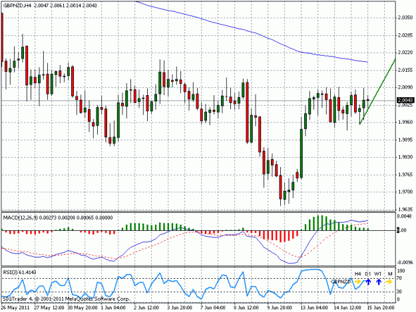Click the 8 Jun 12:00 time label
Viewport: 416px width, 312px height.
point(246,308)
